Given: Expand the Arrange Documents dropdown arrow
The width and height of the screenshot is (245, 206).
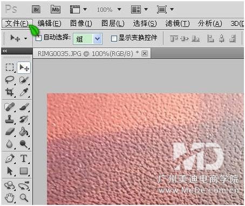Looking at the screenshot, I should [x=146, y=9].
